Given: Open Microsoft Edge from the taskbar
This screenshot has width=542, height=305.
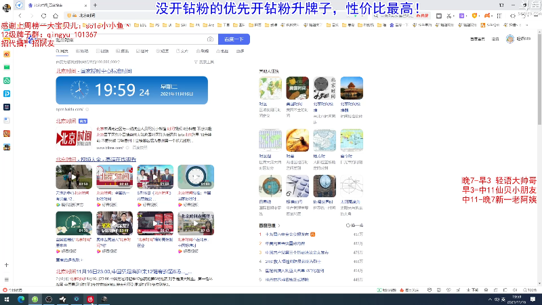Looking at the screenshot, I should [21, 299].
